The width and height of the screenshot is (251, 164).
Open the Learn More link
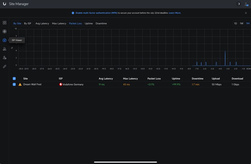[x=175, y=13]
